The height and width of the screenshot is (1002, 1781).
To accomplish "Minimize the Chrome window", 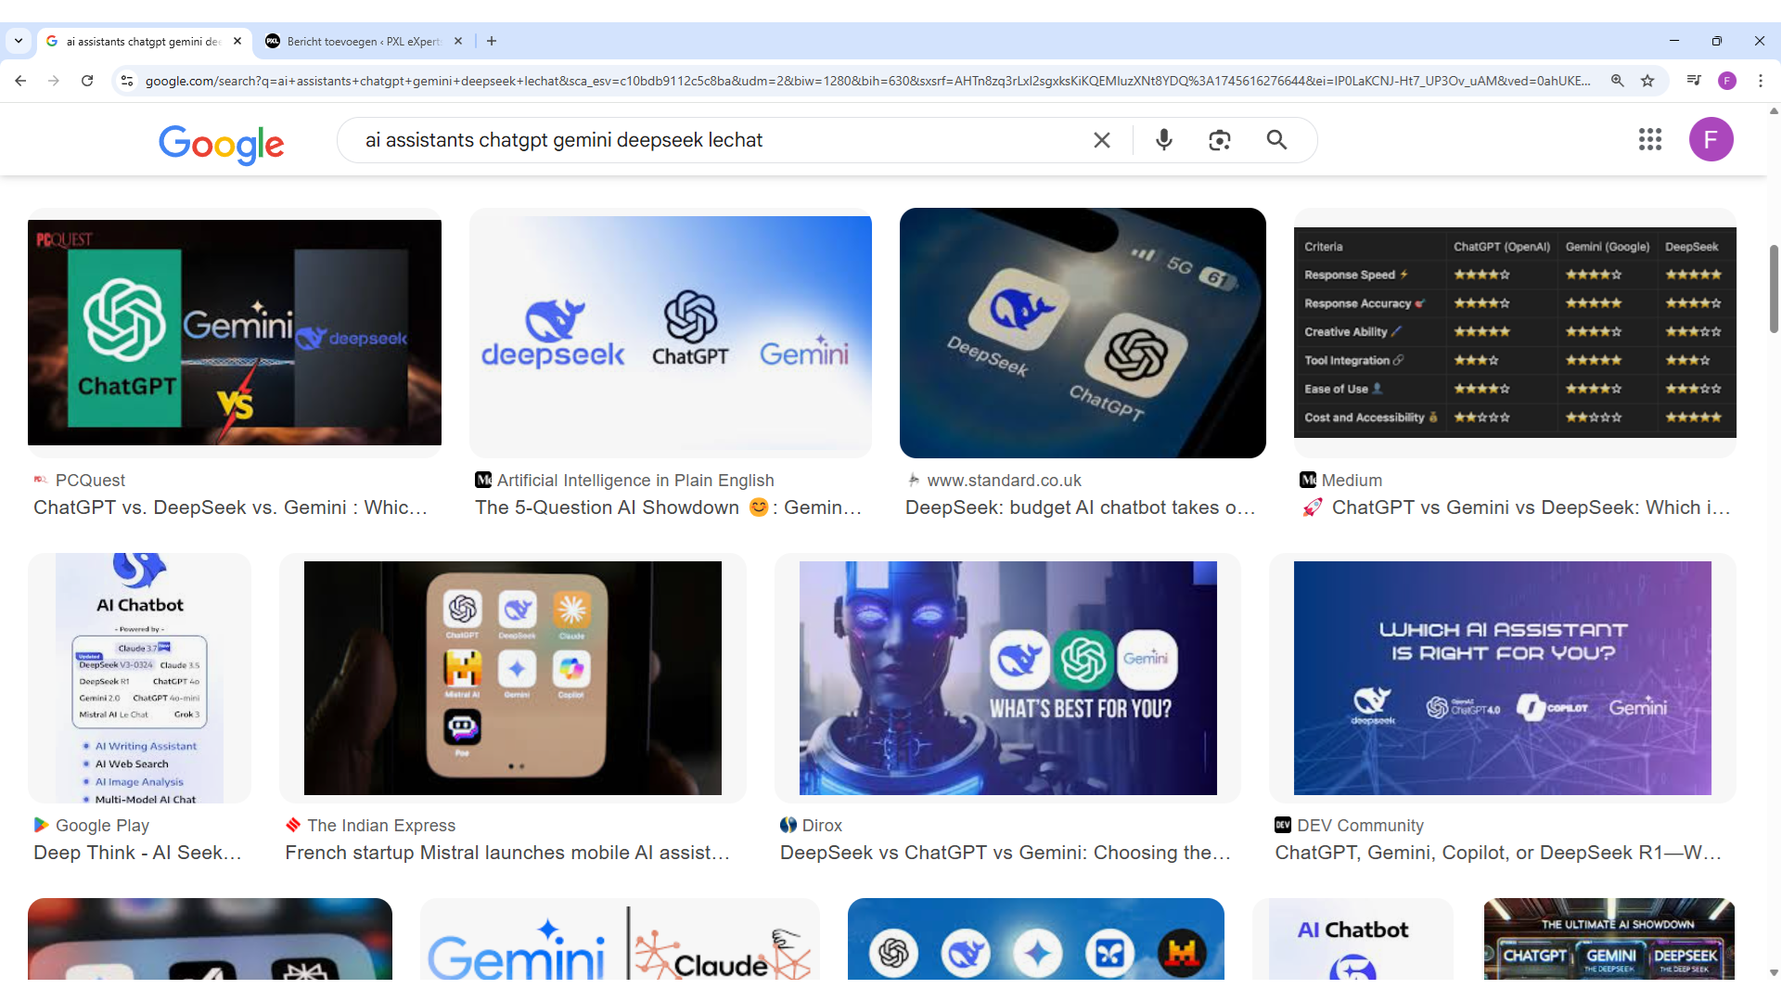I will click(x=1674, y=41).
